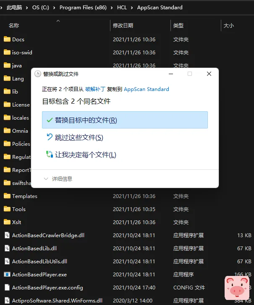Viewport: 254px width, 305px height.
Task: Click the Tools date 2021/11/26 10:35
Action: [x=134, y=209]
